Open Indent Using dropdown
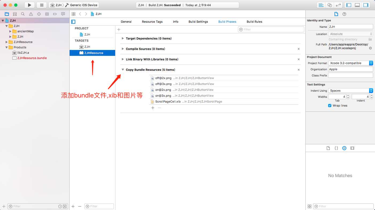 [351, 91]
